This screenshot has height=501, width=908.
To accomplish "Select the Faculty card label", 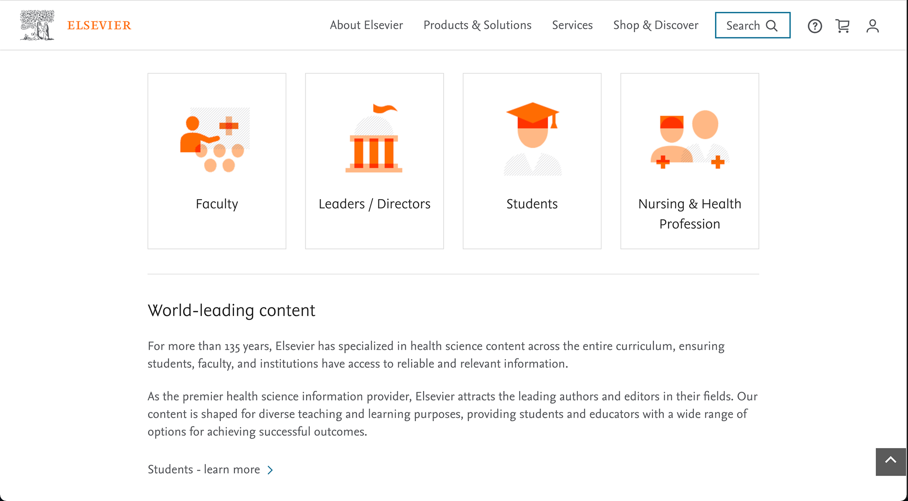I will tap(217, 204).
